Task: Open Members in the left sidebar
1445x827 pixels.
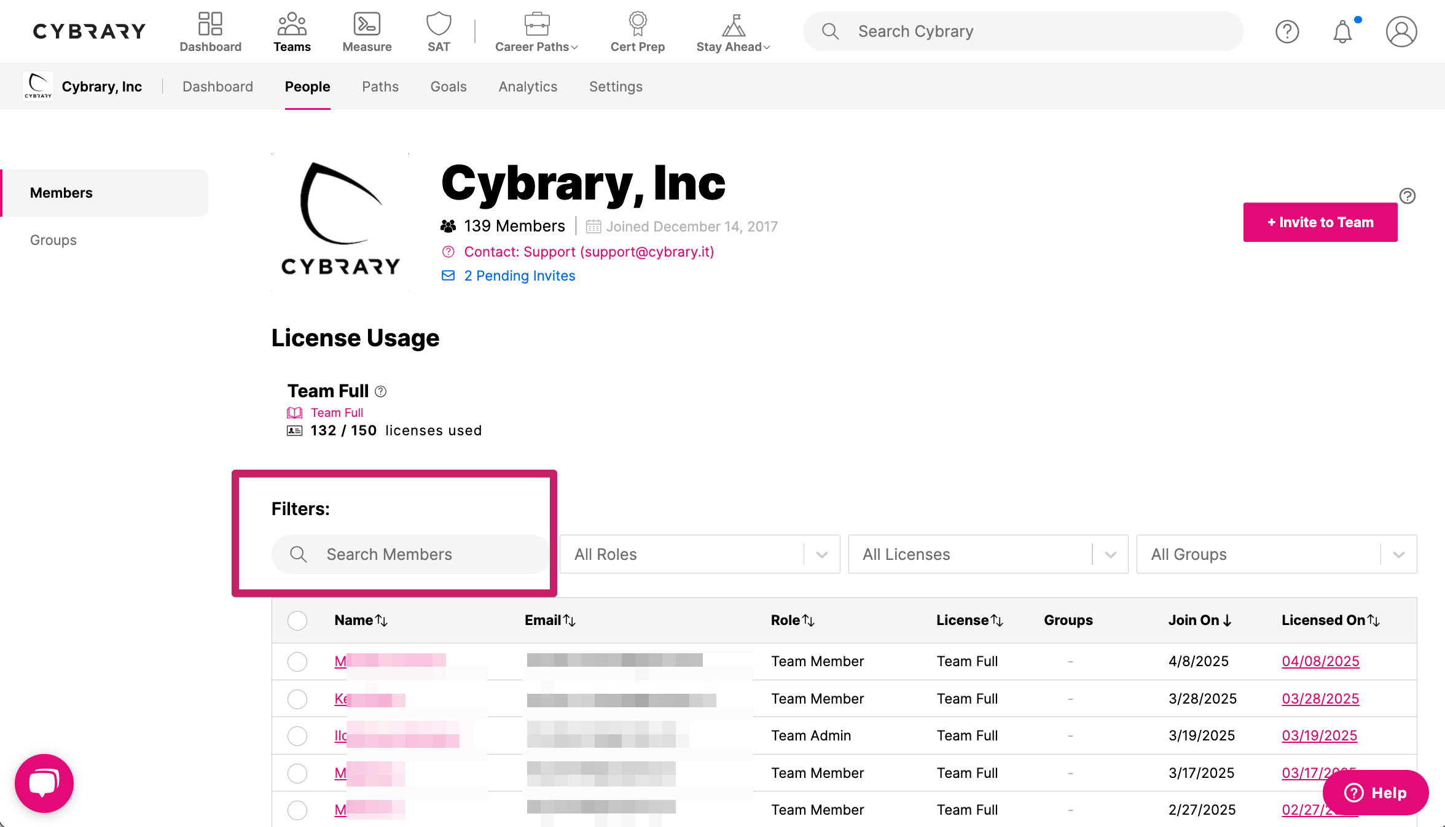Action: tap(105, 193)
